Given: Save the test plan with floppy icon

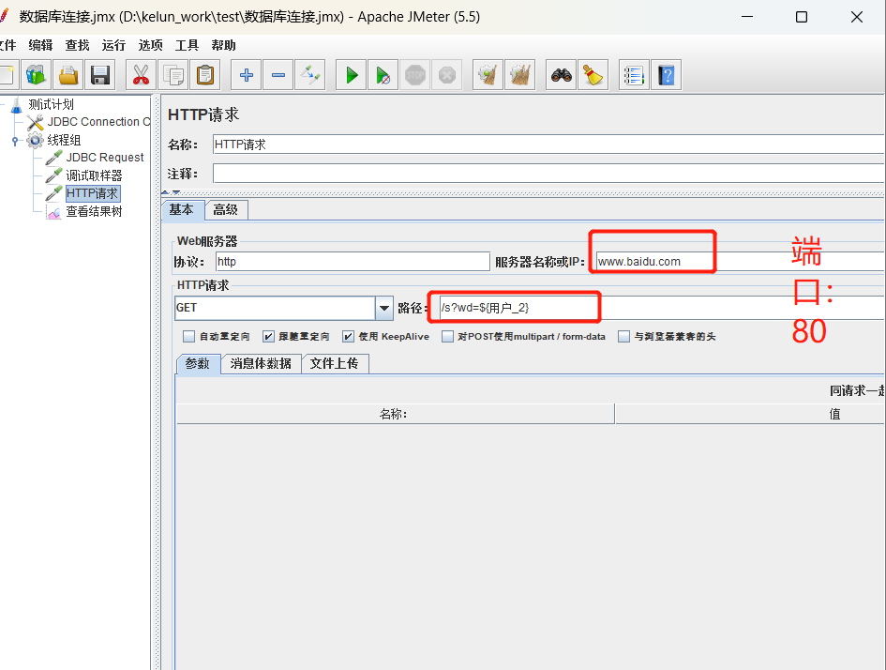Looking at the screenshot, I should pos(100,75).
